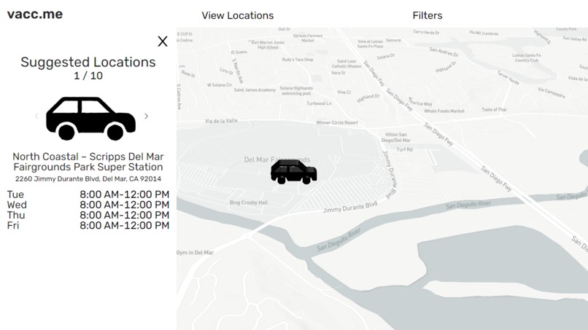Click Lomas Santa Fe Country Club label
The width and height of the screenshot is (588, 330).
pos(527,58)
